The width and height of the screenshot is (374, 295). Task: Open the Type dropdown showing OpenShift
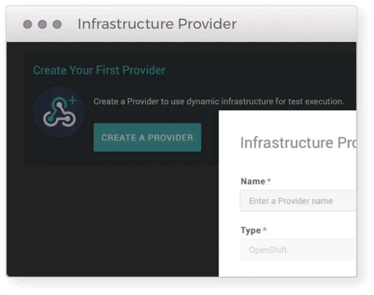click(298, 250)
